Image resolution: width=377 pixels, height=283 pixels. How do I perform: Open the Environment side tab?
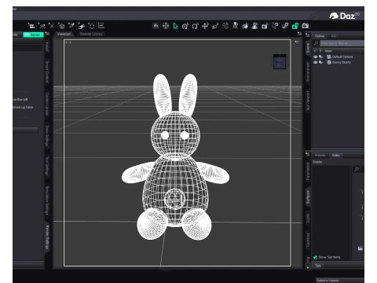[x=308, y=72]
